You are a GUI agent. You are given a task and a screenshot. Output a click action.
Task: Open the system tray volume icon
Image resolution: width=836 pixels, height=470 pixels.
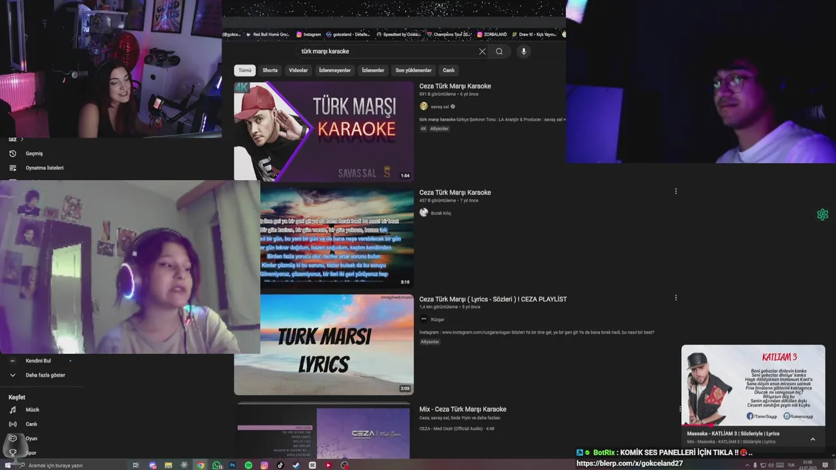click(x=771, y=465)
